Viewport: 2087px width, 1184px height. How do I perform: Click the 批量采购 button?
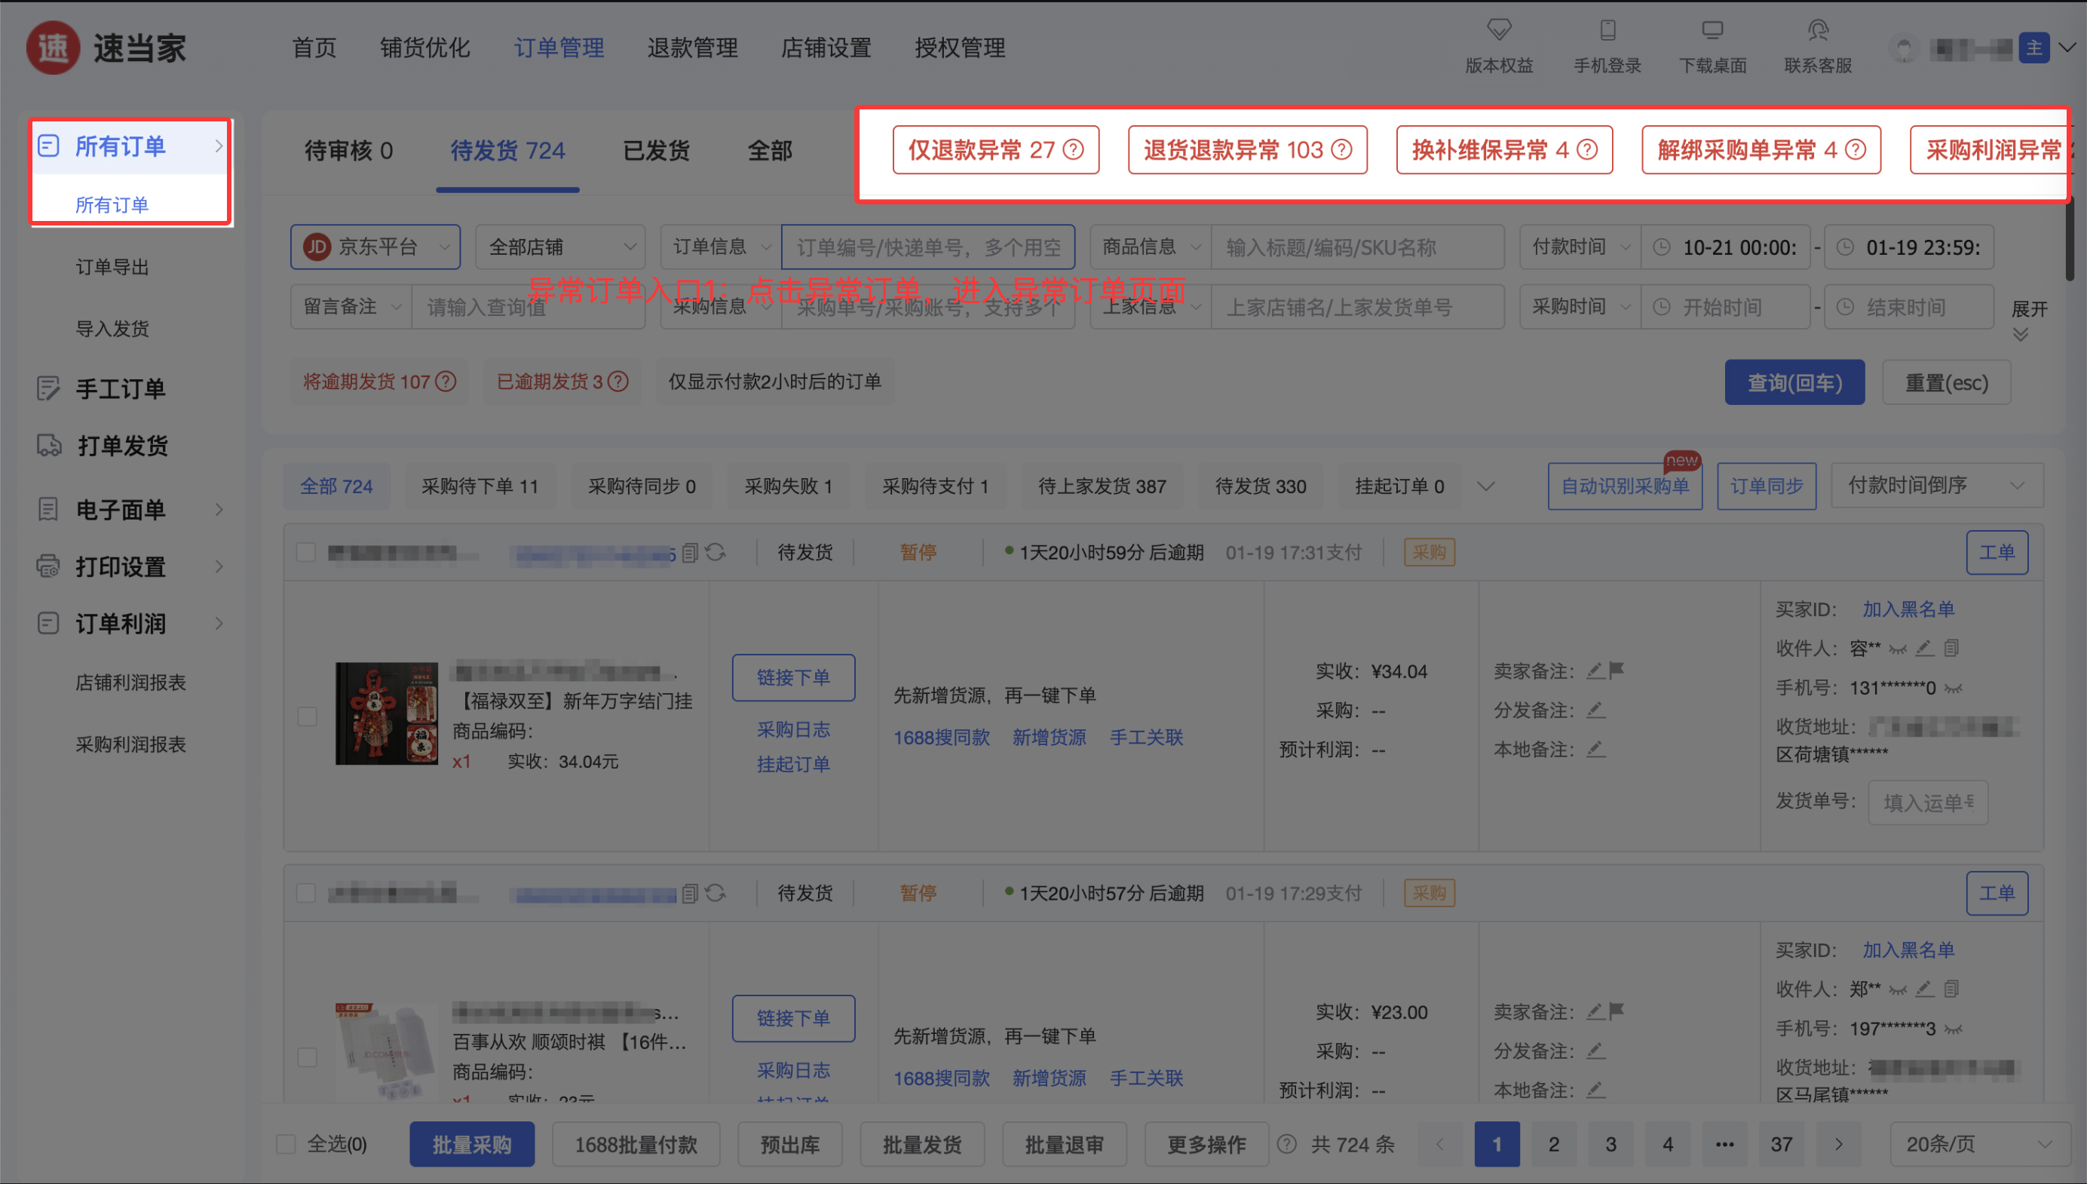point(471,1144)
